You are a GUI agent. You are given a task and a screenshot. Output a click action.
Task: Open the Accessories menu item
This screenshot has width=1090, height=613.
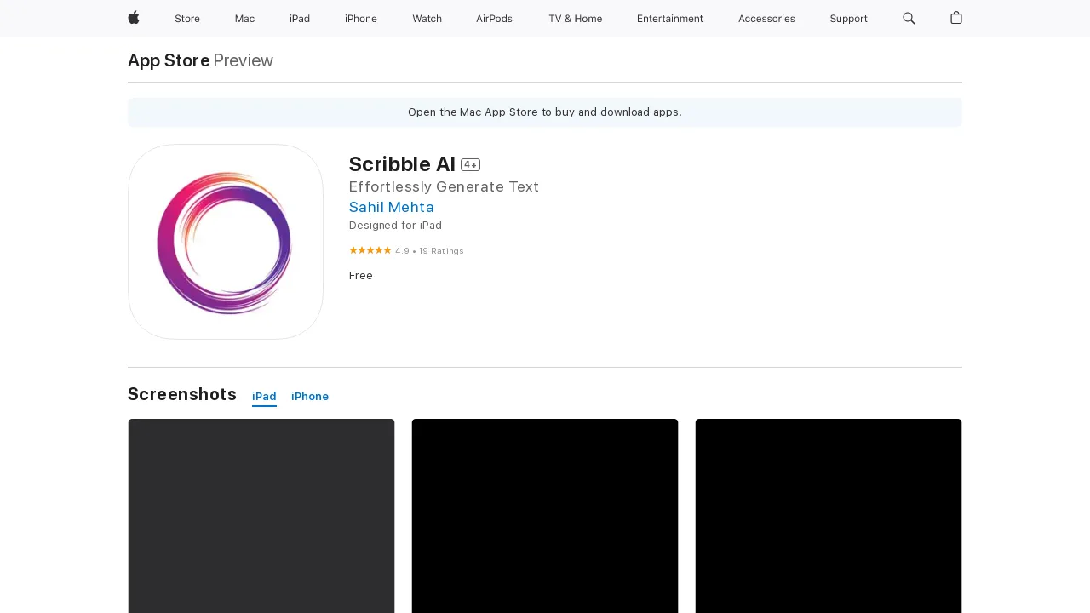[766, 19]
